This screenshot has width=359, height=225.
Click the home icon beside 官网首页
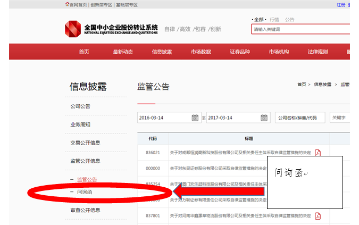pos(67,5)
